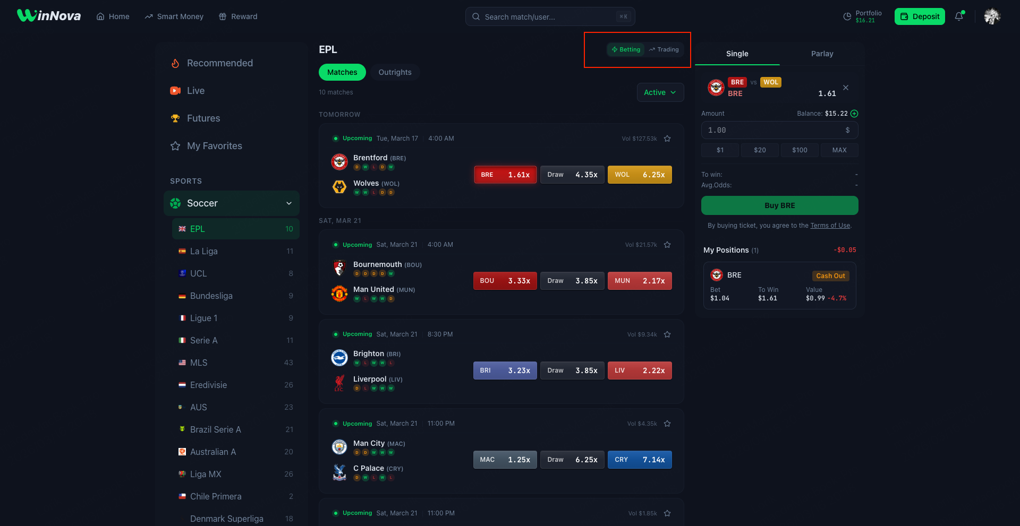Favorite the Brentford vs Wolves match

tap(667, 139)
